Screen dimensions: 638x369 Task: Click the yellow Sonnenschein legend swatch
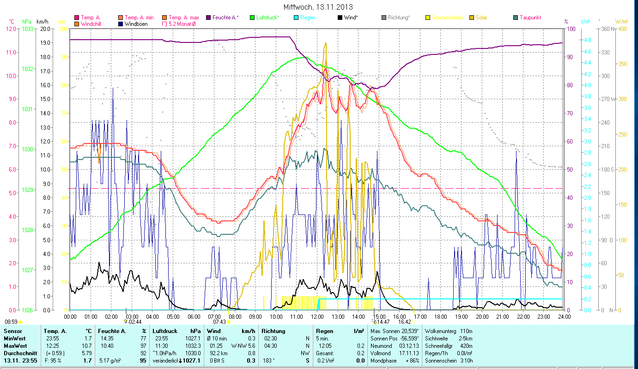pos(428,18)
